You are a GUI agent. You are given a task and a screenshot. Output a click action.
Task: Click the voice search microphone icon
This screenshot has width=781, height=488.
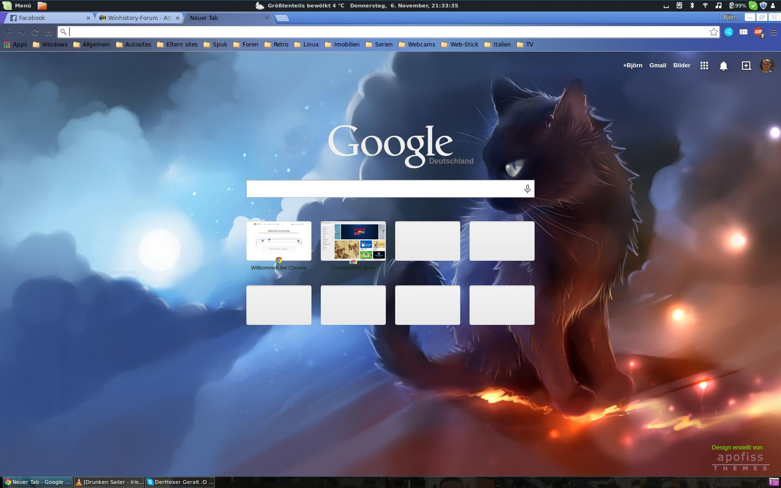click(x=527, y=189)
